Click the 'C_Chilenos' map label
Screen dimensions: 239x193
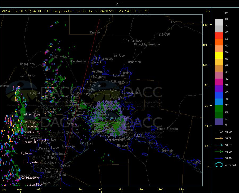point(28,75)
